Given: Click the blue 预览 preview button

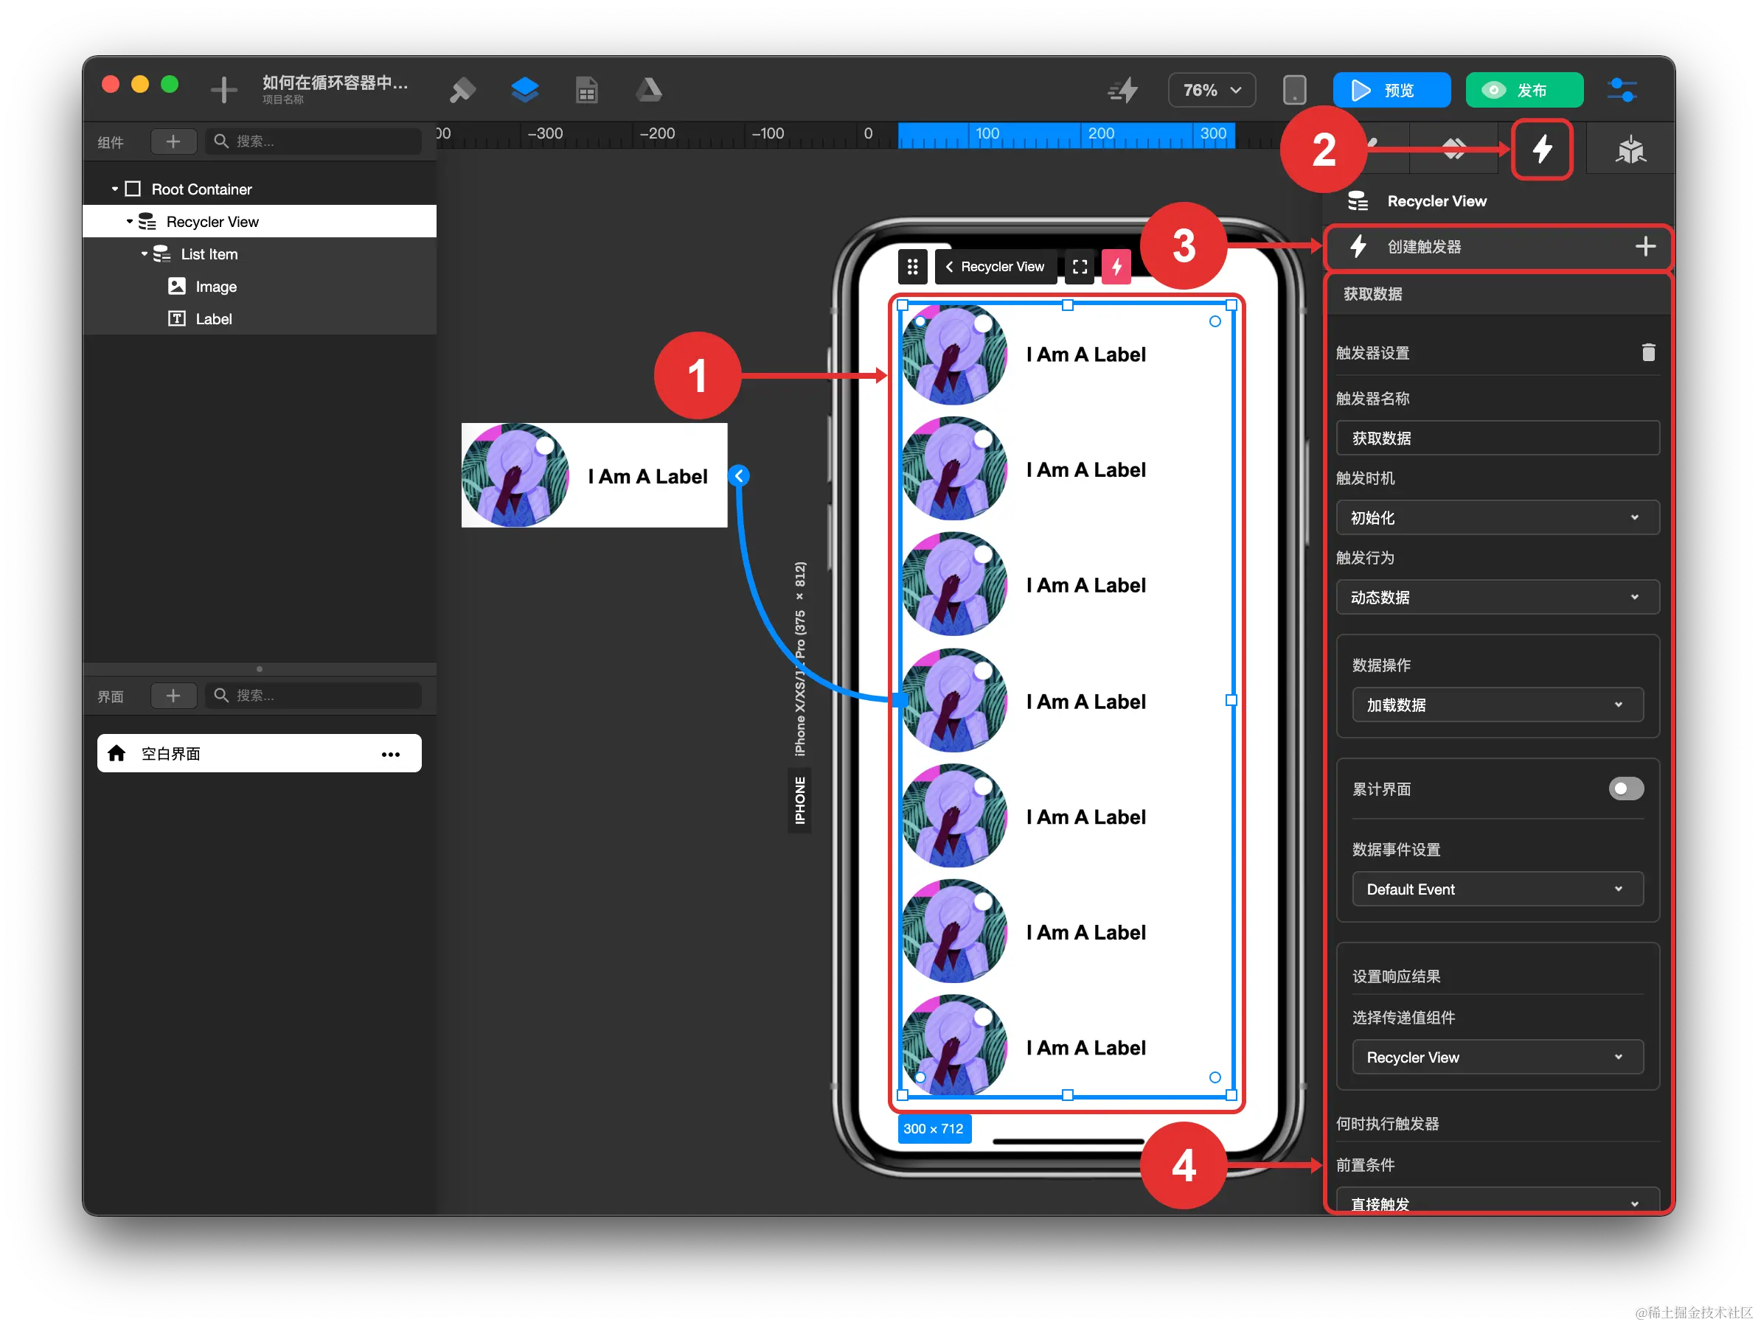Looking at the screenshot, I should pyautogui.click(x=1391, y=90).
